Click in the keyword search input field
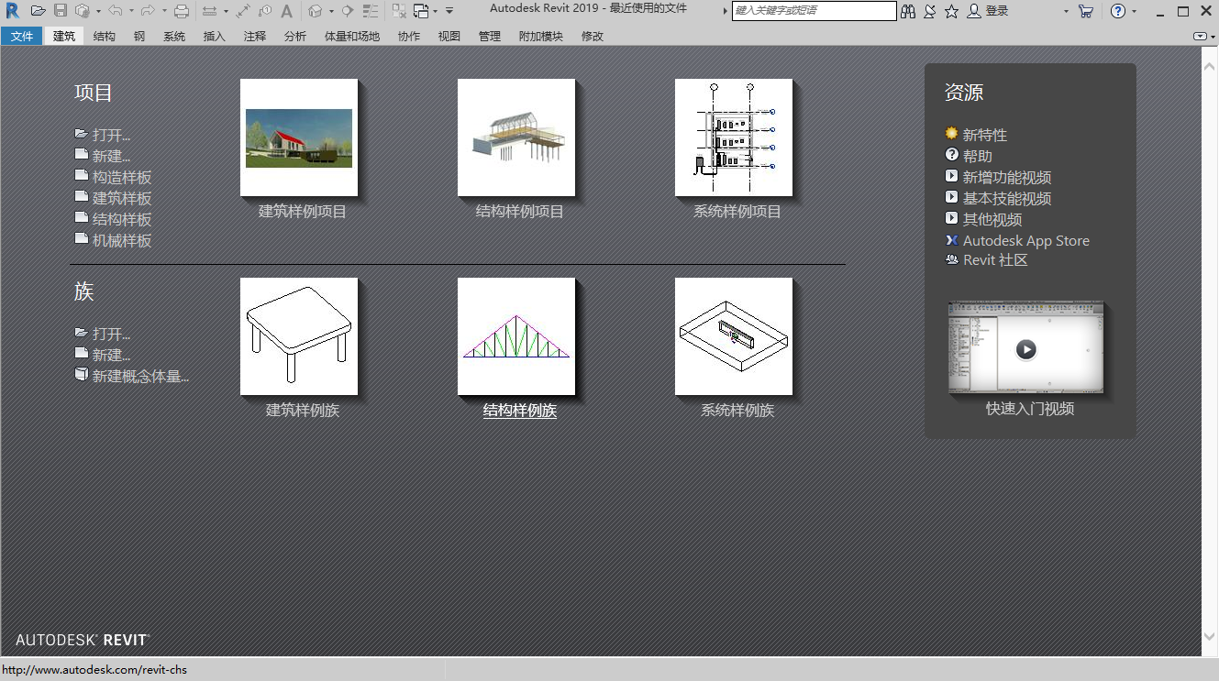The height and width of the screenshot is (681, 1219). (x=814, y=11)
